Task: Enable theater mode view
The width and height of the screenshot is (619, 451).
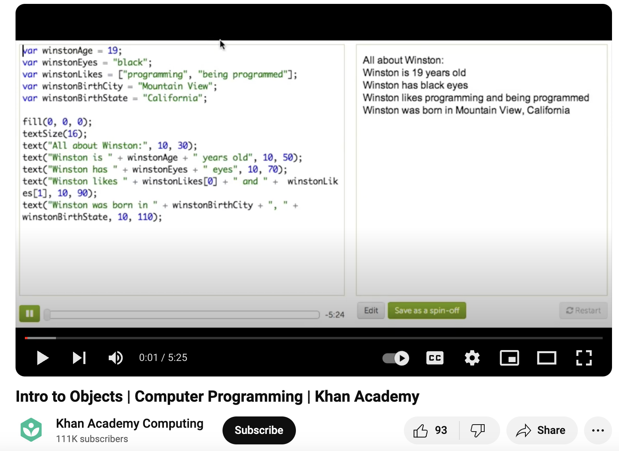Action: pyautogui.click(x=547, y=358)
